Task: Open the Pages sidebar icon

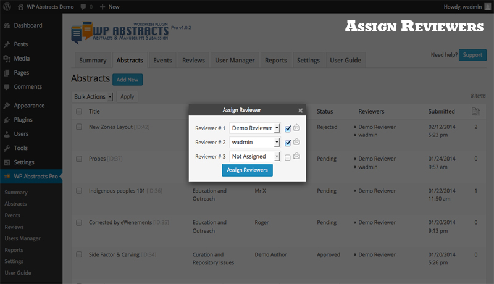Action: 7,73
